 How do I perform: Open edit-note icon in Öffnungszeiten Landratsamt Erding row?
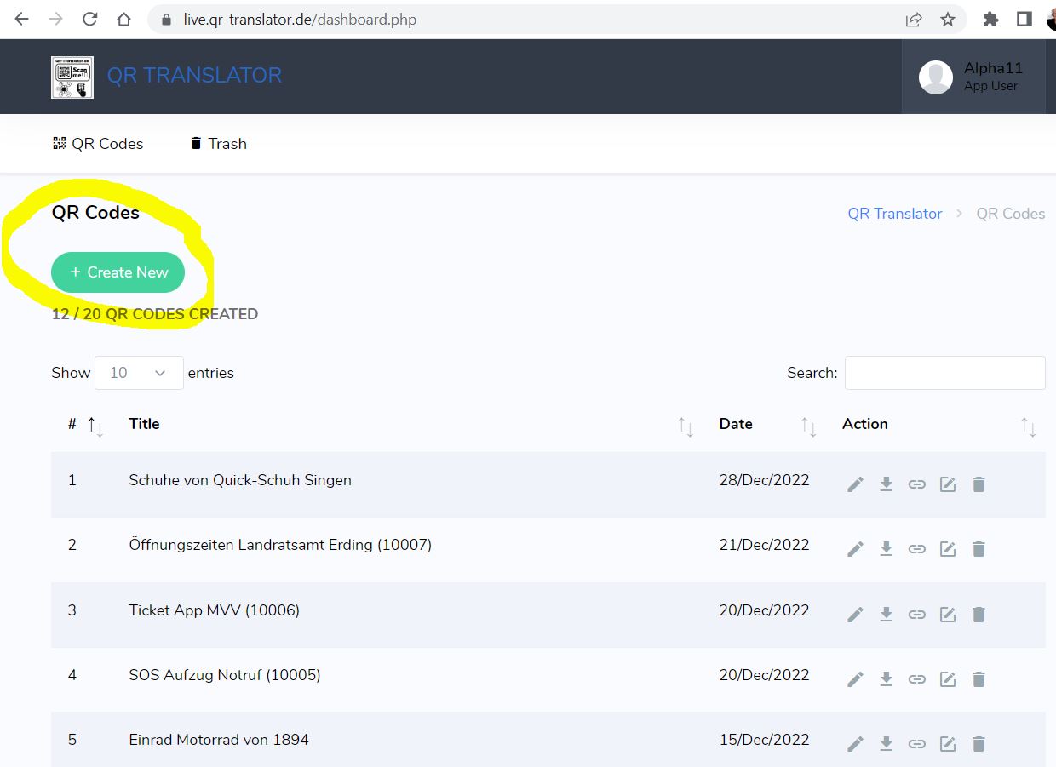tap(947, 549)
